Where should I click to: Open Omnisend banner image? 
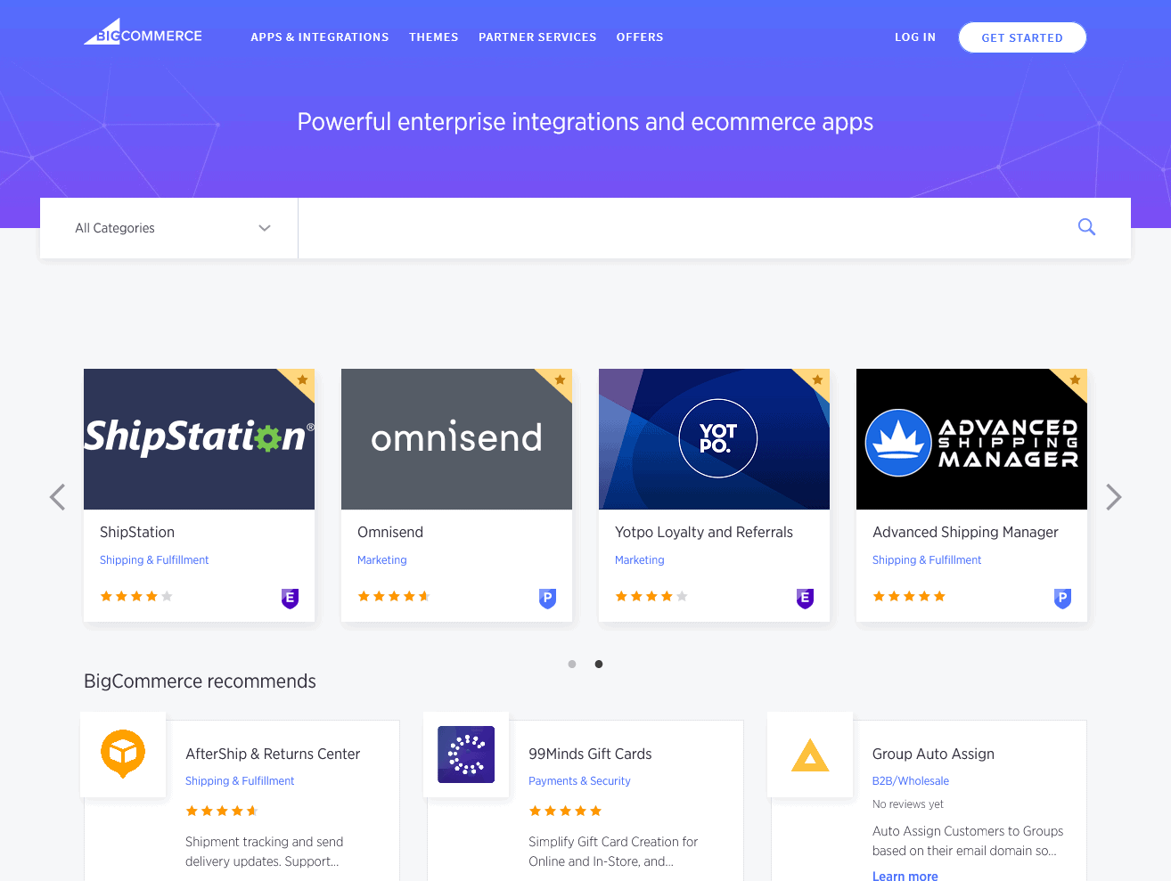point(456,439)
